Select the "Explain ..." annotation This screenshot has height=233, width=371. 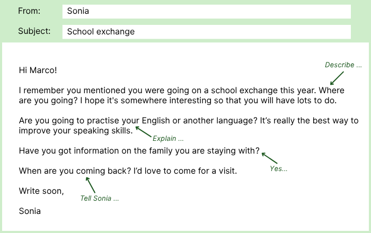coord(168,139)
